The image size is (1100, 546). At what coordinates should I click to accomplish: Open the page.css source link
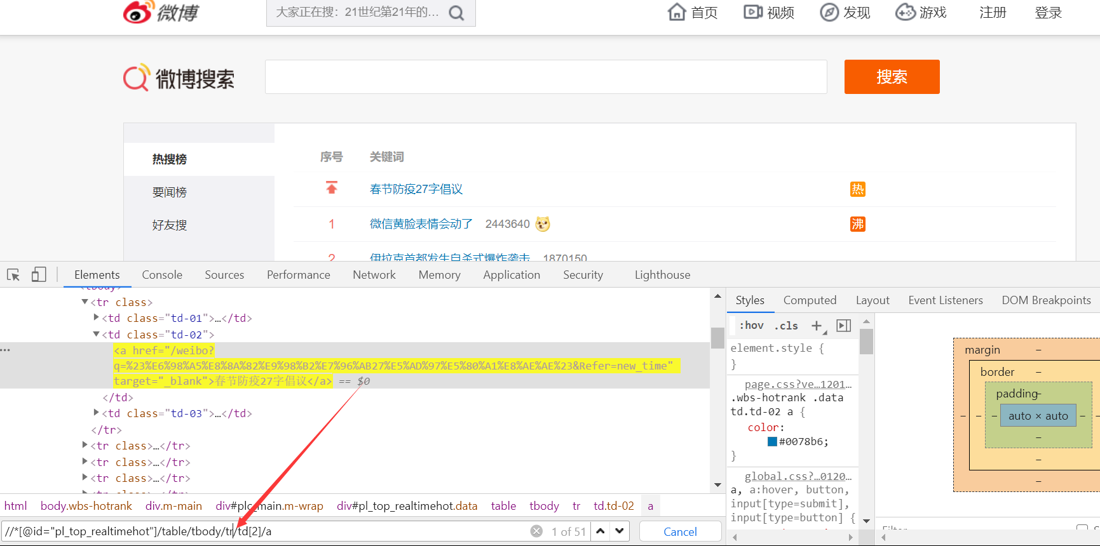coord(798,384)
